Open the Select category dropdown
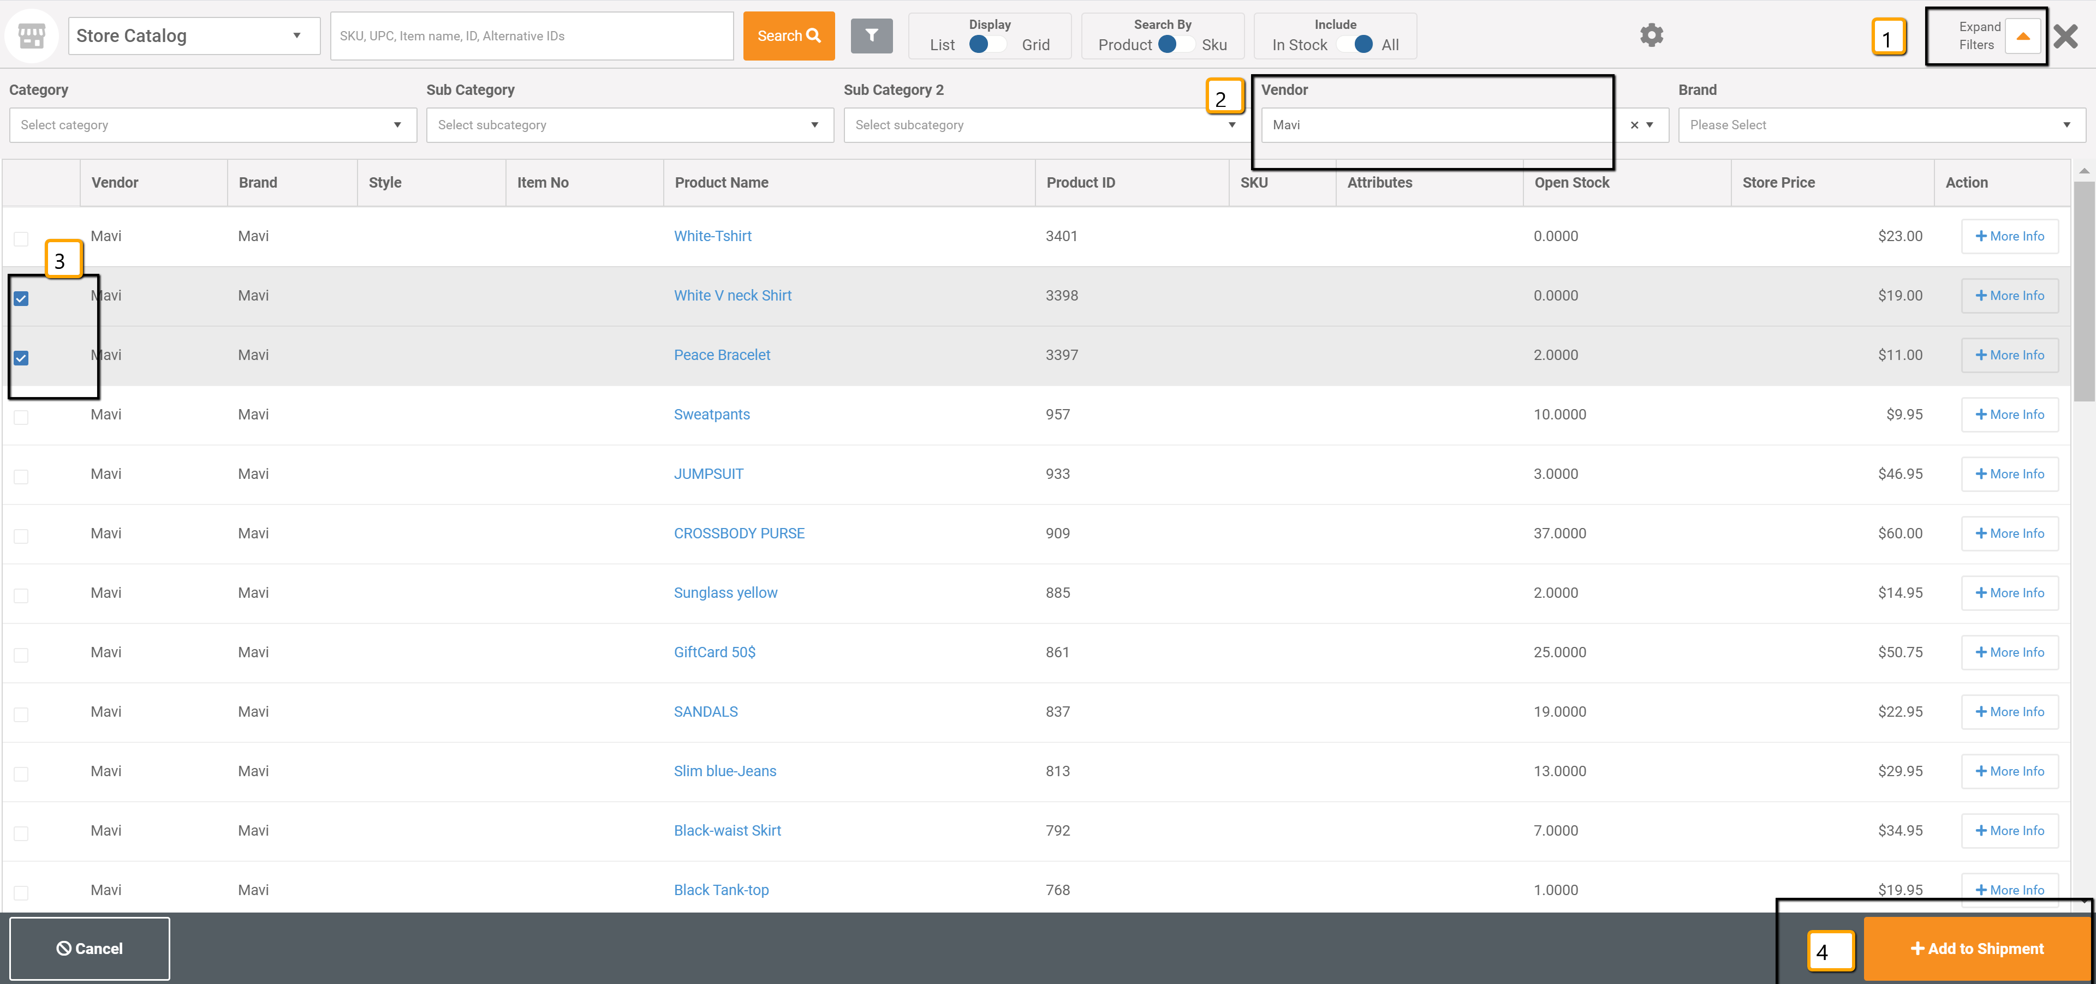This screenshot has height=984, width=2096. click(212, 125)
